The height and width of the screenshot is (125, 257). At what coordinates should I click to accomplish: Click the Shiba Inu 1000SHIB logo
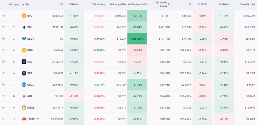click(24, 119)
